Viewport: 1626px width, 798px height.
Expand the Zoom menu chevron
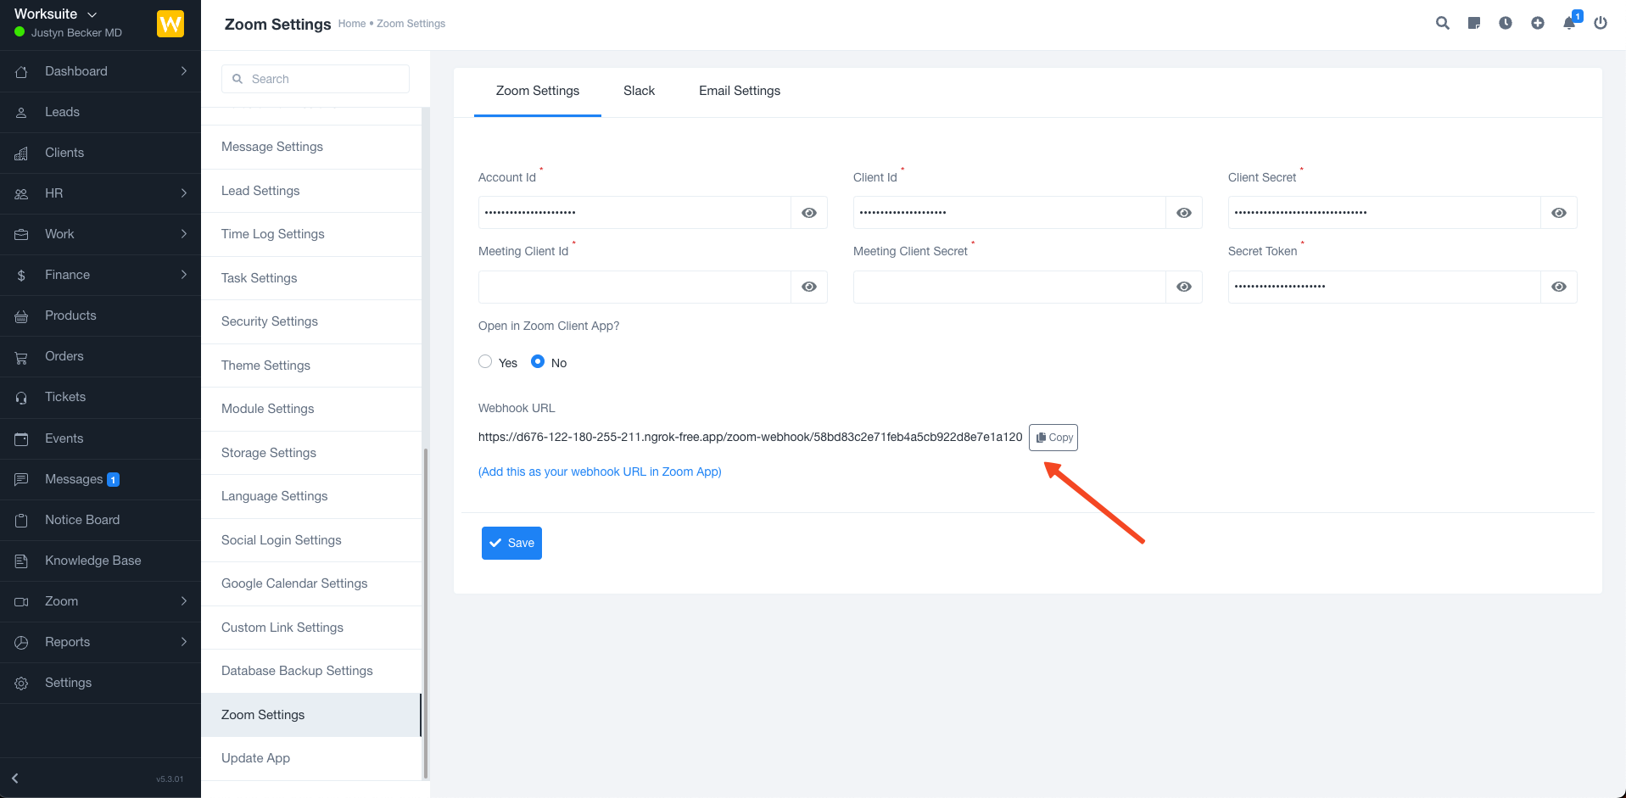183,601
